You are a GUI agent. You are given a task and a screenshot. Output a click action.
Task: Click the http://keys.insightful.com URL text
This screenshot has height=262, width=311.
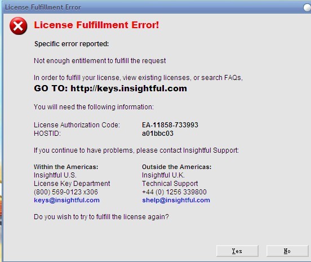coord(128,88)
